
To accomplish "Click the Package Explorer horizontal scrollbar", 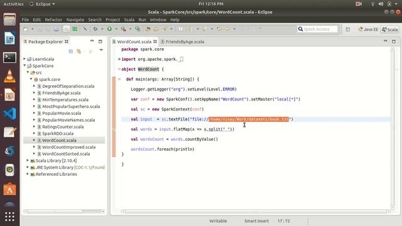I will [x=64, y=212].
